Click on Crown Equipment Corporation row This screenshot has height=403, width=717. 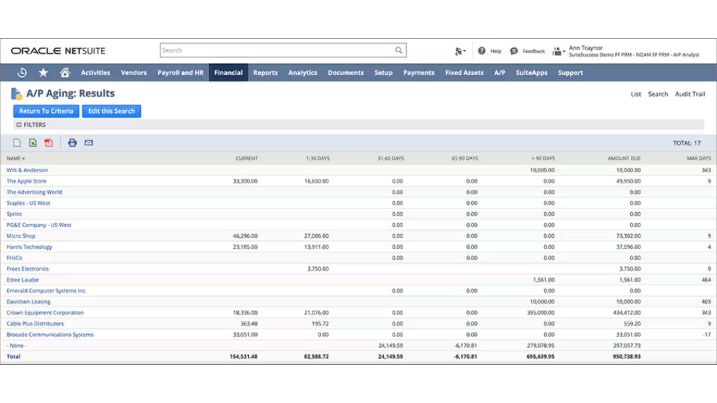pyautogui.click(x=45, y=312)
